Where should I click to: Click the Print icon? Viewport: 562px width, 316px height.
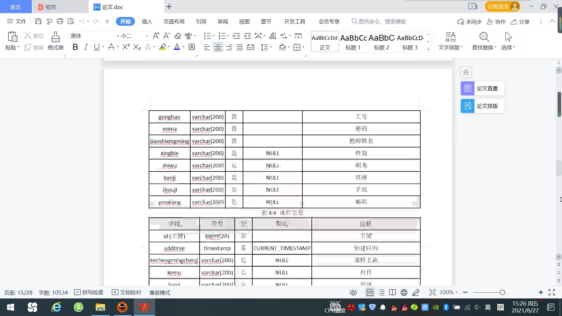coord(60,21)
